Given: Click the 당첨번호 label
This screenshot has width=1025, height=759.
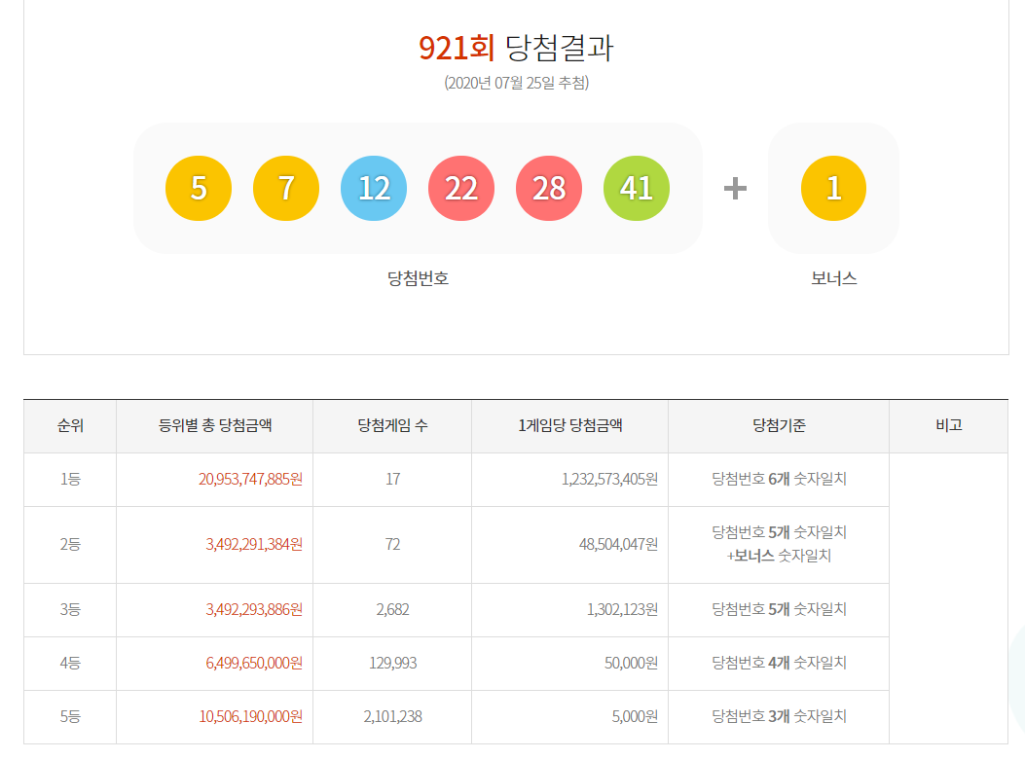Looking at the screenshot, I should point(418,278).
